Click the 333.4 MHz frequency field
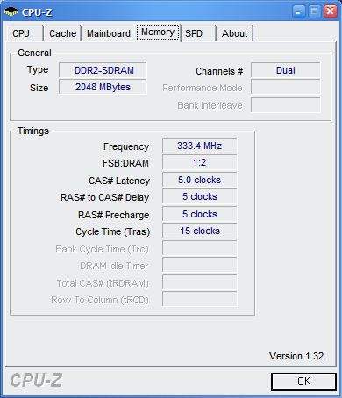 click(200, 146)
